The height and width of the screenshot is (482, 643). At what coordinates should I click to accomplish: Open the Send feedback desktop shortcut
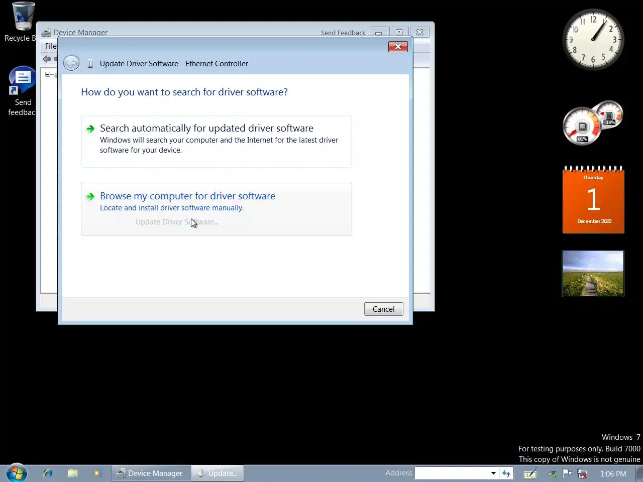pyautogui.click(x=22, y=91)
